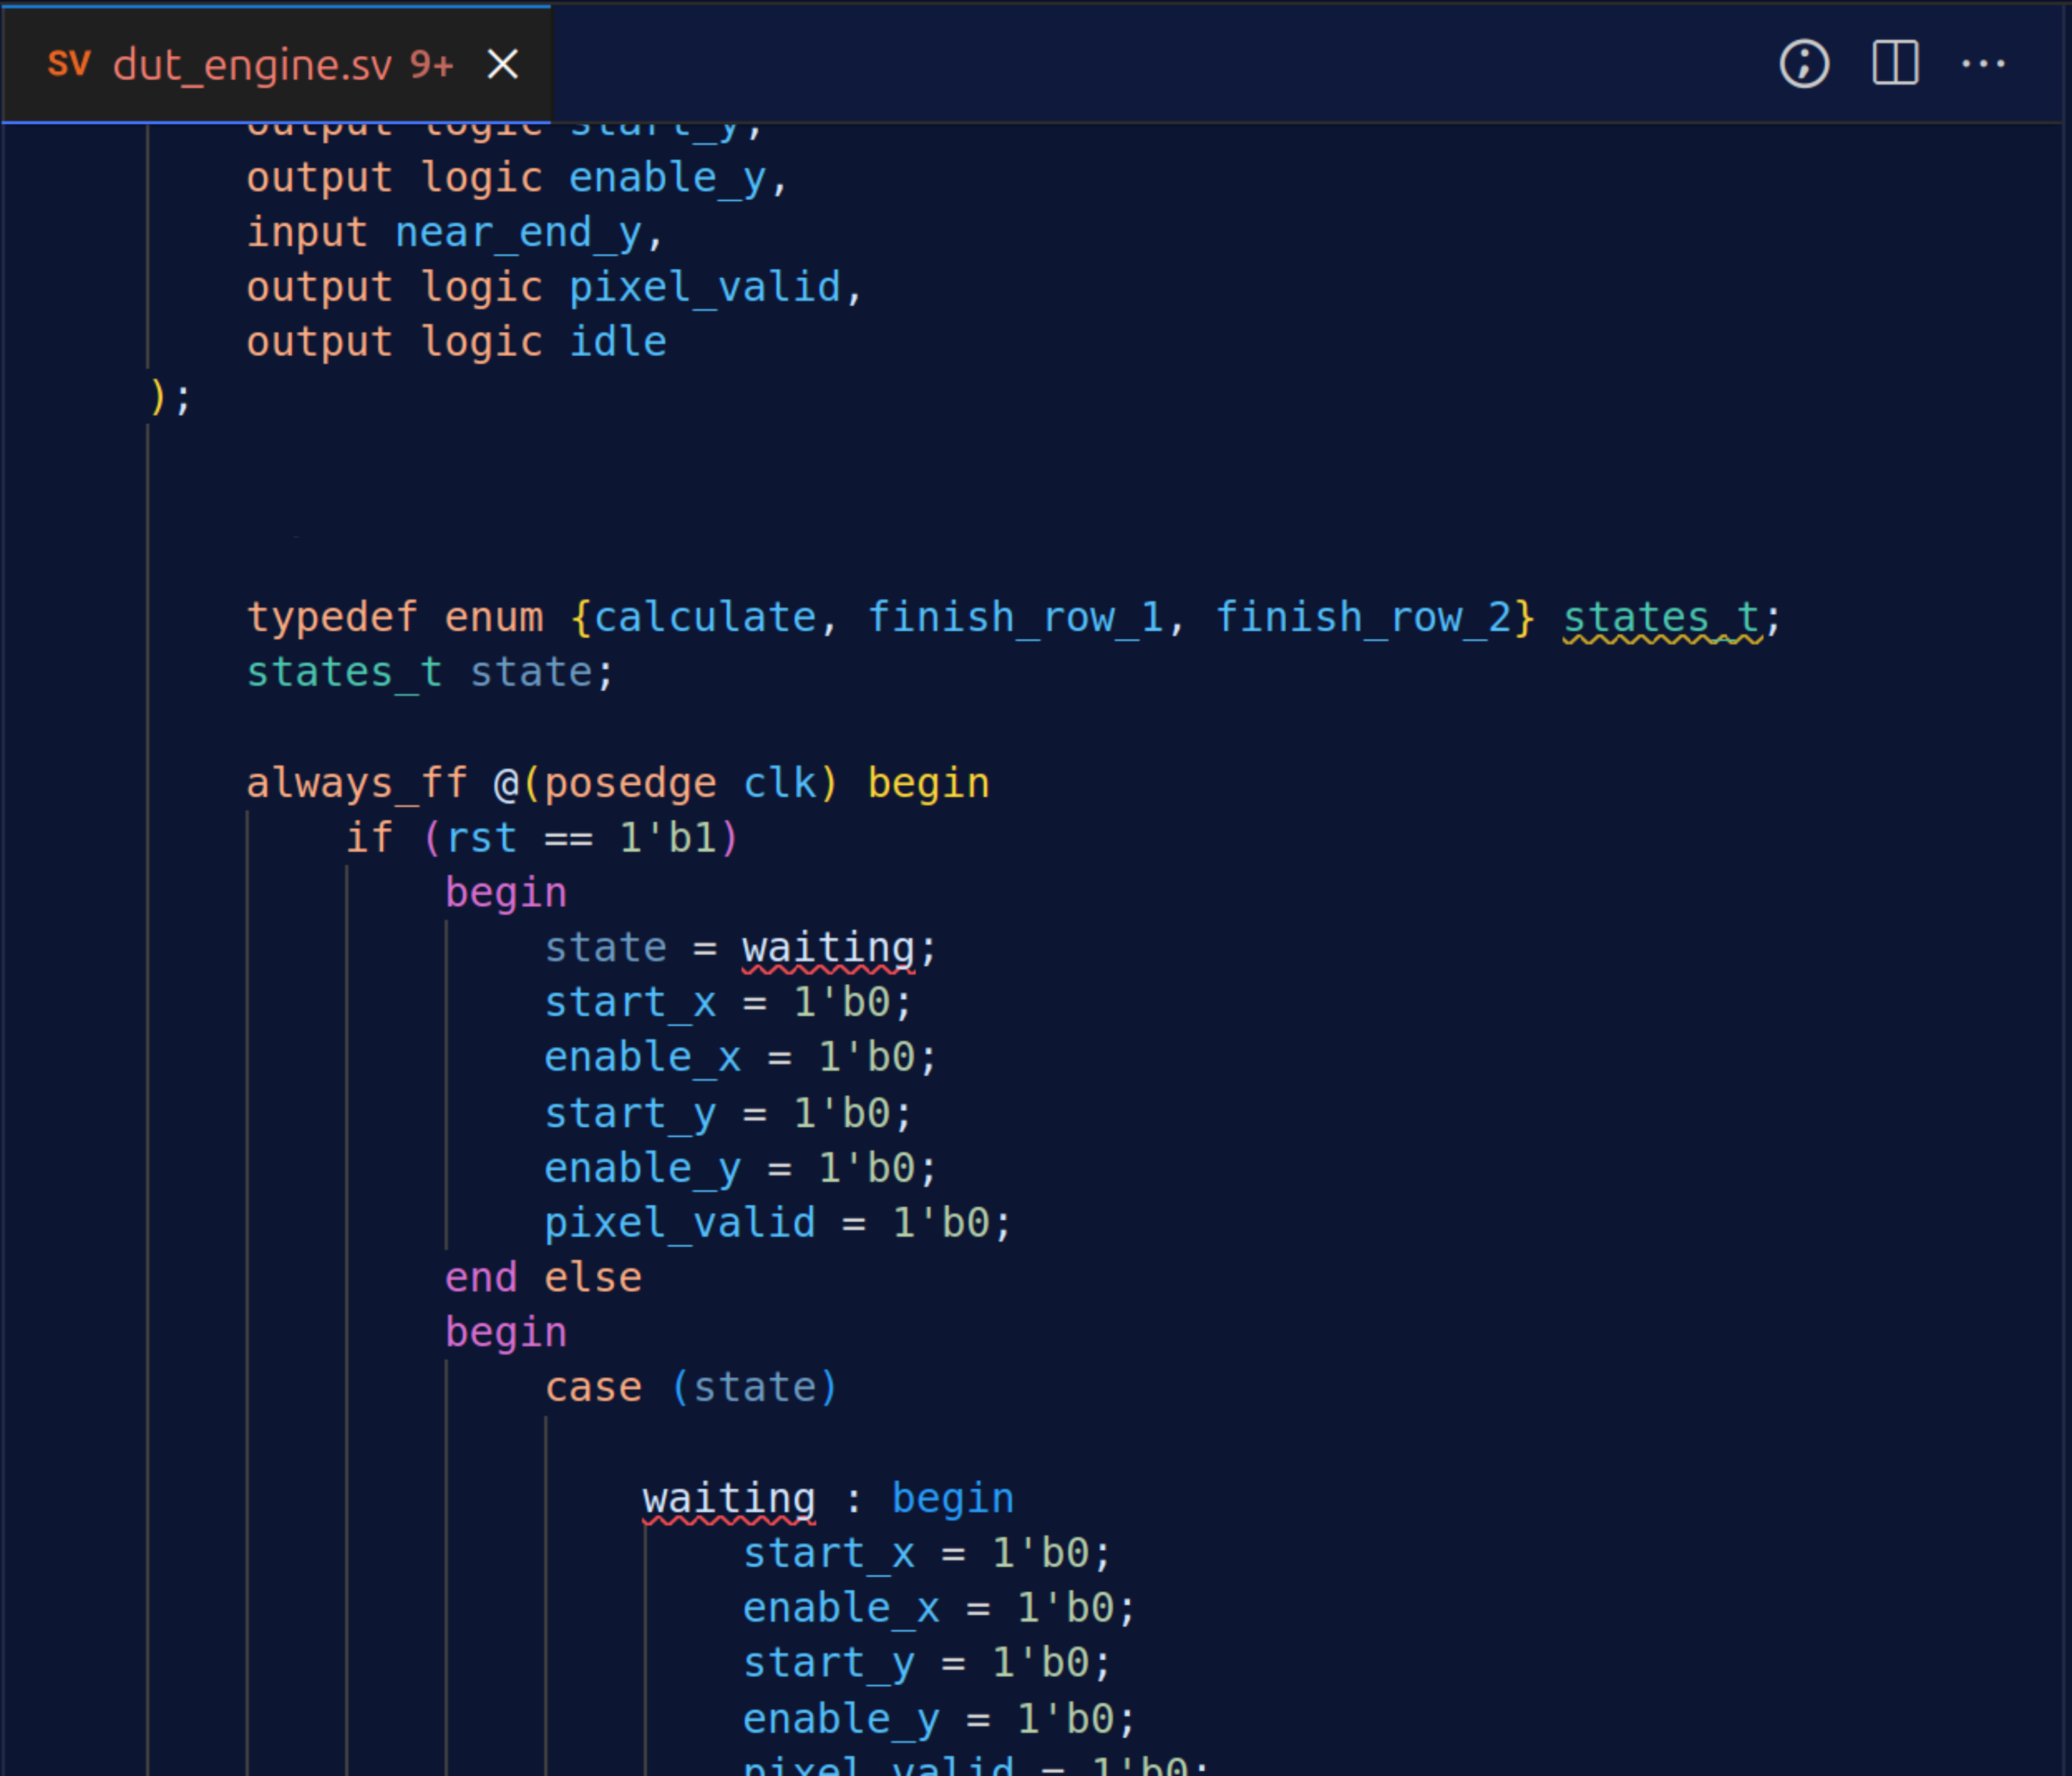
Task: Click the always_ff keyword
Action: [x=356, y=783]
